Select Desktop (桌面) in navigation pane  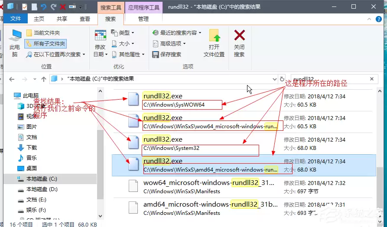click(27, 168)
